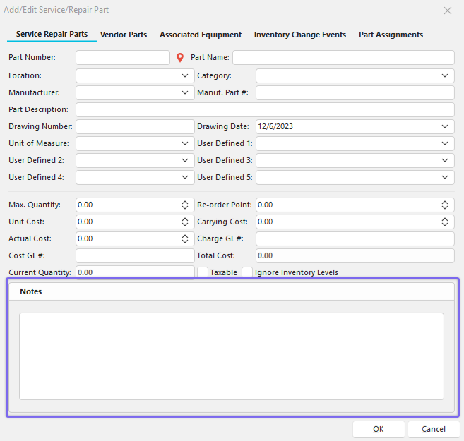This screenshot has width=464, height=441.
Task: Select the Part Assignments tab
Action: tap(391, 35)
